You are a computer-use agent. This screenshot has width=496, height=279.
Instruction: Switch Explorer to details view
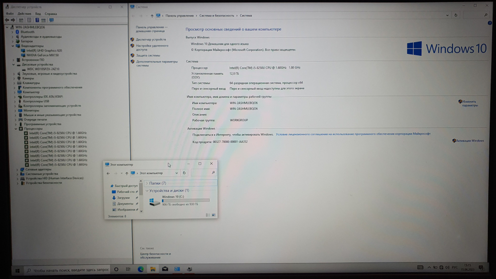click(208, 215)
